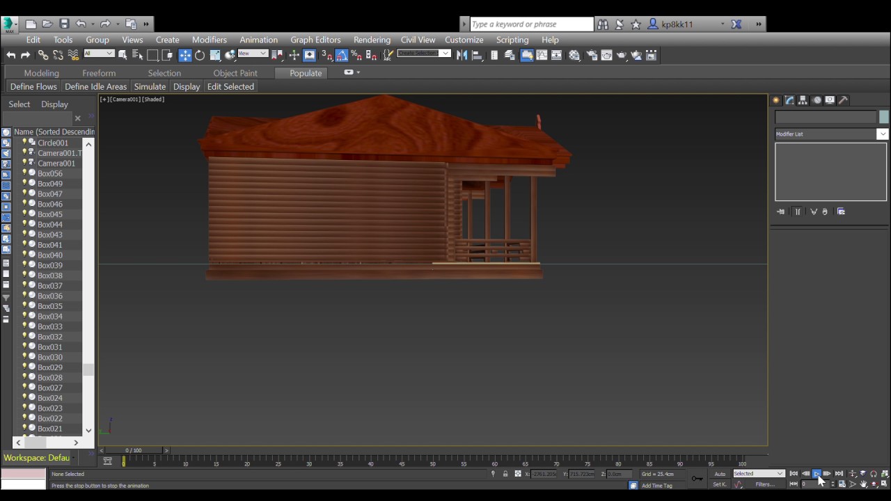Switch to the Object Paint ribbon tab
This screenshot has height=501, width=891.
[235, 73]
